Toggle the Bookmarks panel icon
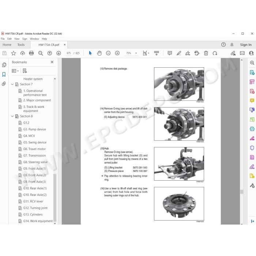 [4, 75]
